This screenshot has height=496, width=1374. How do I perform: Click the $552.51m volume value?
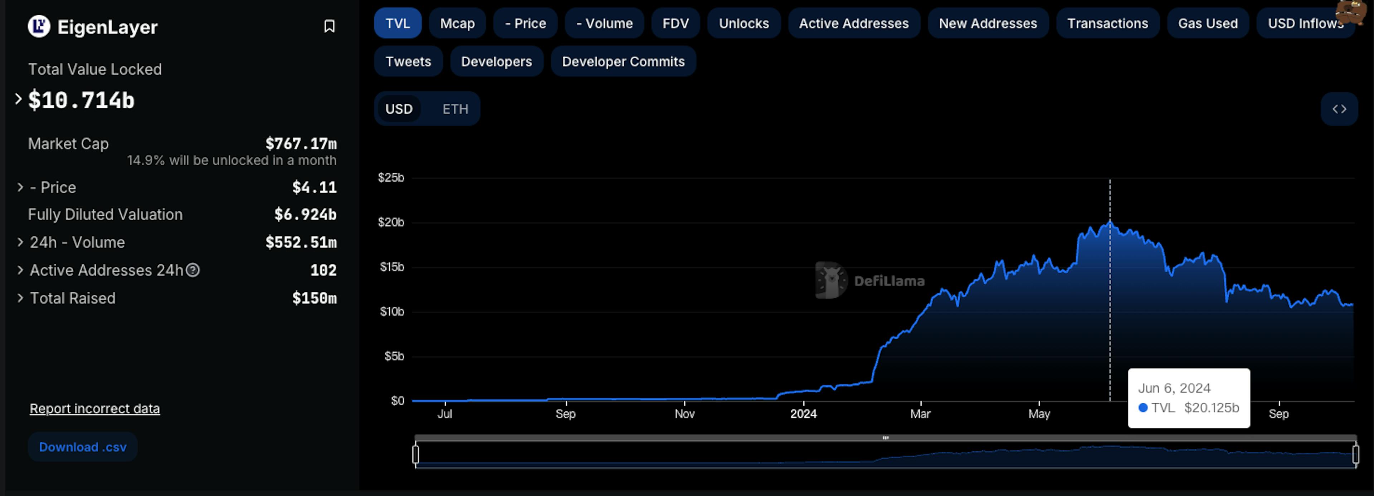301,242
